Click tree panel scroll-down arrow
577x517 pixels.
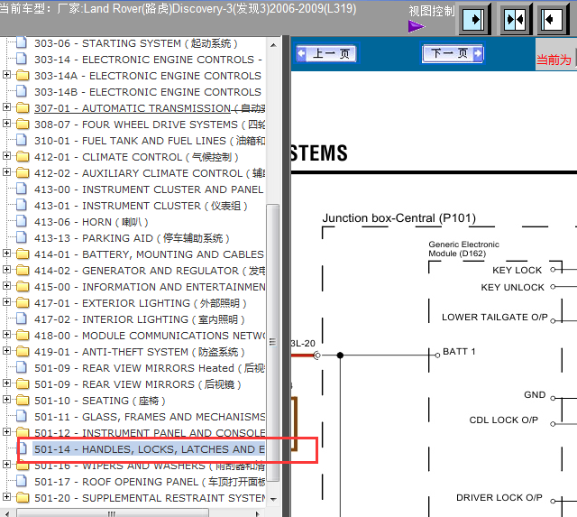tap(273, 499)
